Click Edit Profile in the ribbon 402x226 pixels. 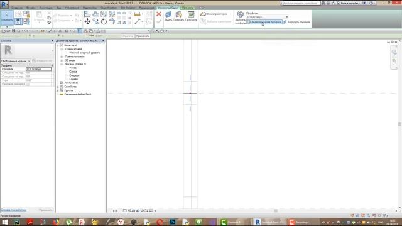pos(264,22)
